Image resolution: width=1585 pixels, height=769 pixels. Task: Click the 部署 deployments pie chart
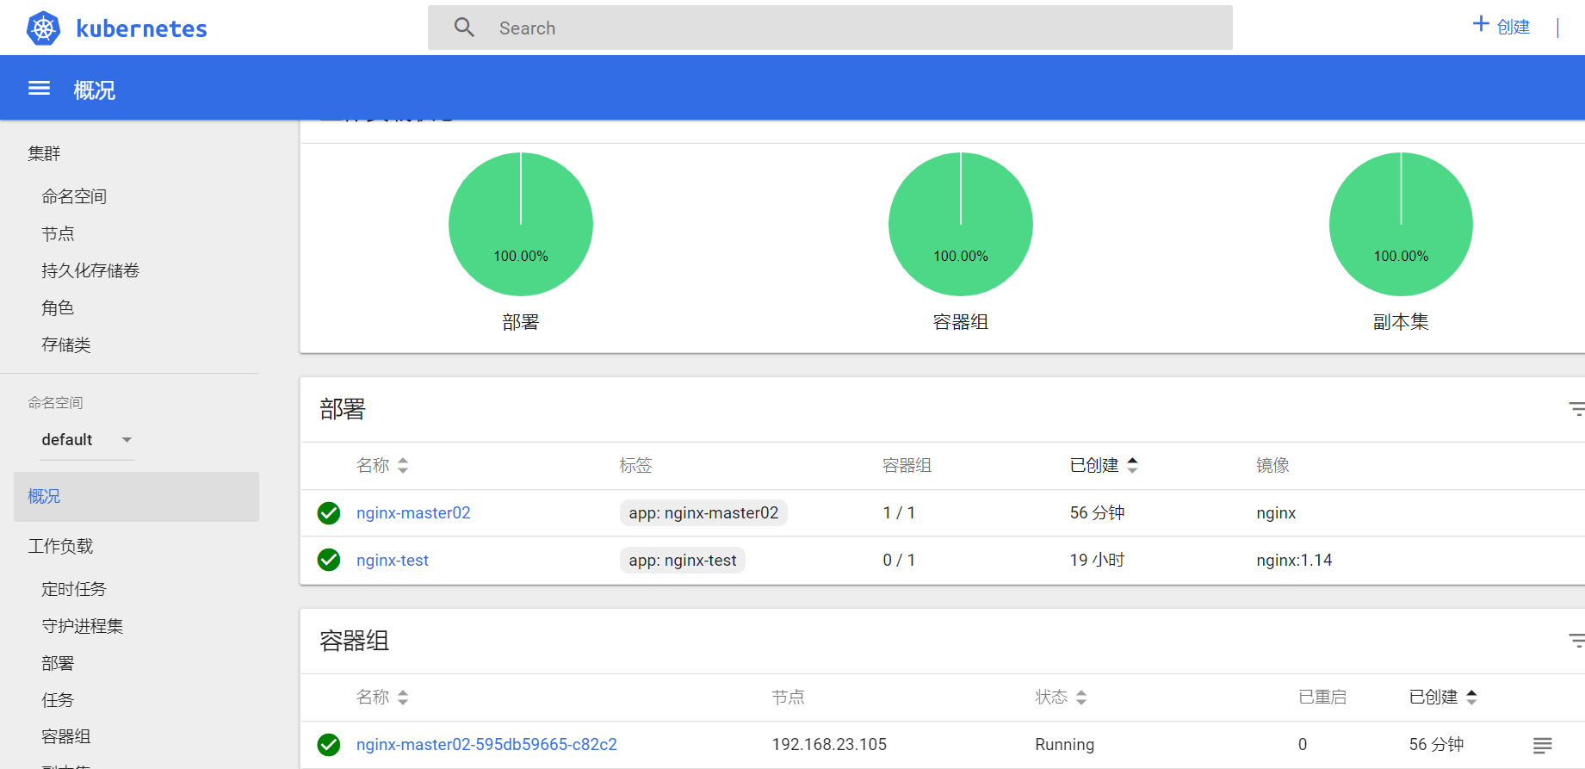point(521,225)
